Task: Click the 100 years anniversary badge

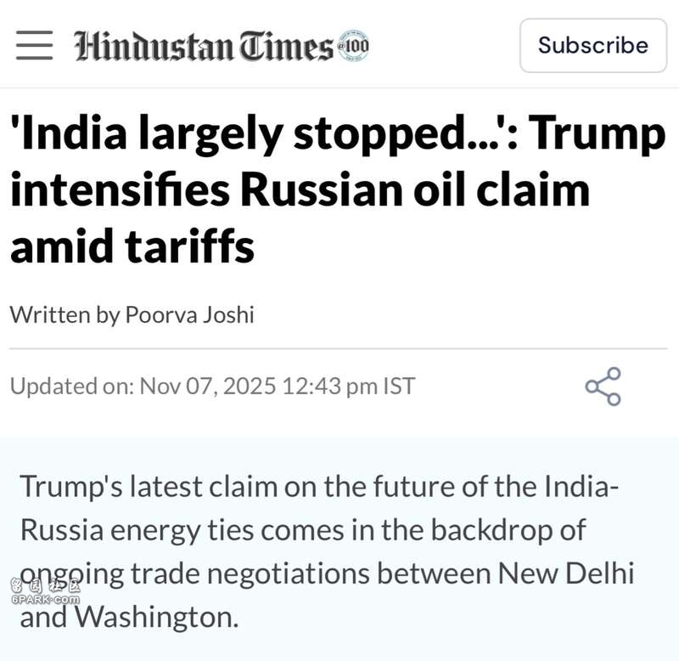Action: 353,45
